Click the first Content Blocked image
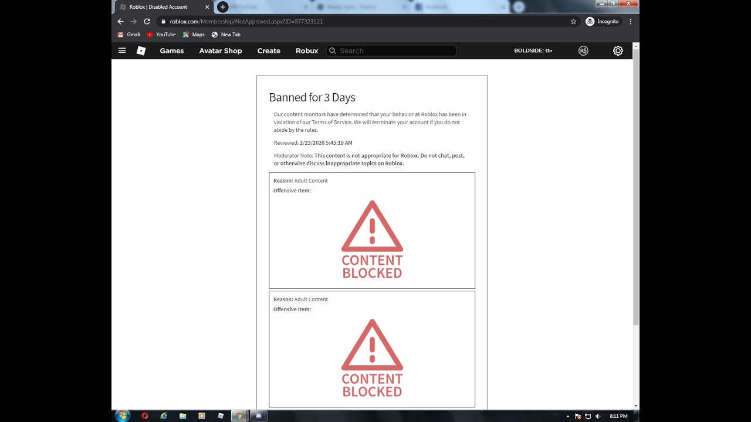Viewport: 751px width, 422px height. coord(372,240)
